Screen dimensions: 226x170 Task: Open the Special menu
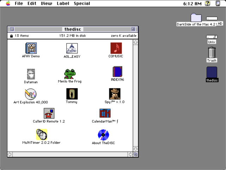(x=82, y=3)
